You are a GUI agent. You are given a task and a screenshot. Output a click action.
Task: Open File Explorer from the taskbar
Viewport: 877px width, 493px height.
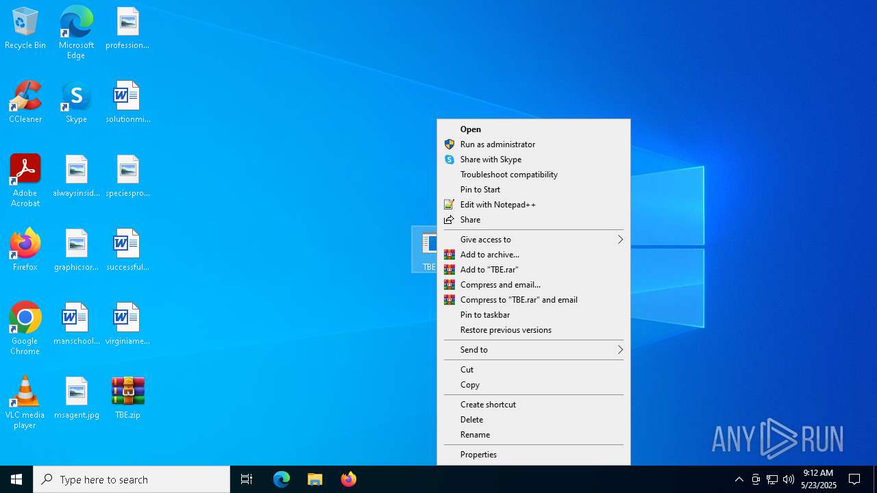(315, 479)
